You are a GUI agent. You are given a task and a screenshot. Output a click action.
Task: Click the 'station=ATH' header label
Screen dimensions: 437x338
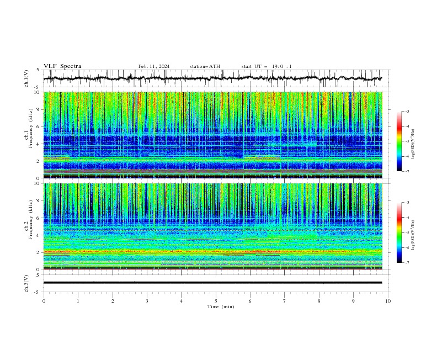point(205,66)
